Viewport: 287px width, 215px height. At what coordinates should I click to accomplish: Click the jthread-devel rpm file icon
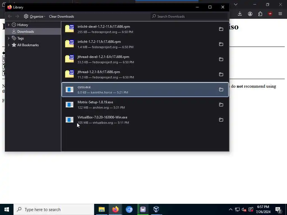click(x=70, y=59)
